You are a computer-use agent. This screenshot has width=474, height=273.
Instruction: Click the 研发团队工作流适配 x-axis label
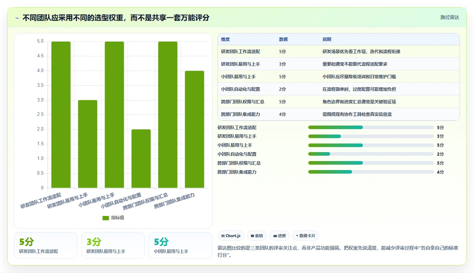(41, 201)
